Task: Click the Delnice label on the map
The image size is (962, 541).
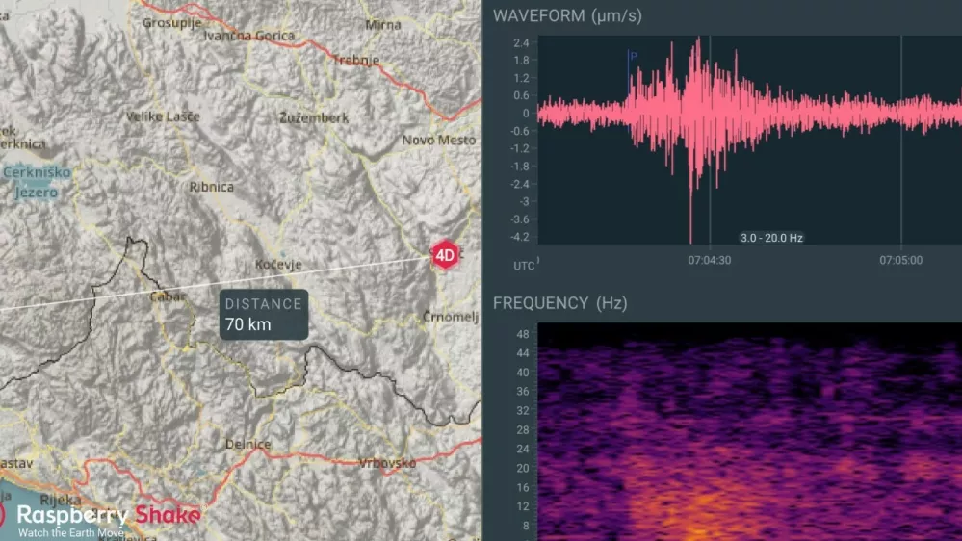Action: (247, 444)
